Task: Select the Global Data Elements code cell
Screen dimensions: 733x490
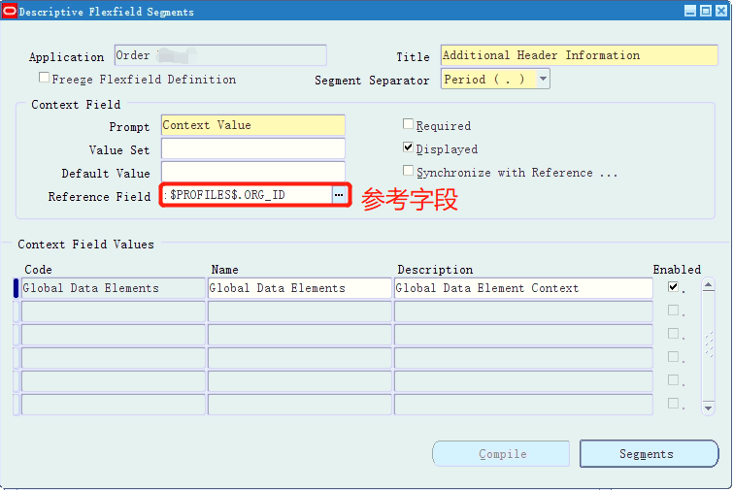Action: pos(114,288)
